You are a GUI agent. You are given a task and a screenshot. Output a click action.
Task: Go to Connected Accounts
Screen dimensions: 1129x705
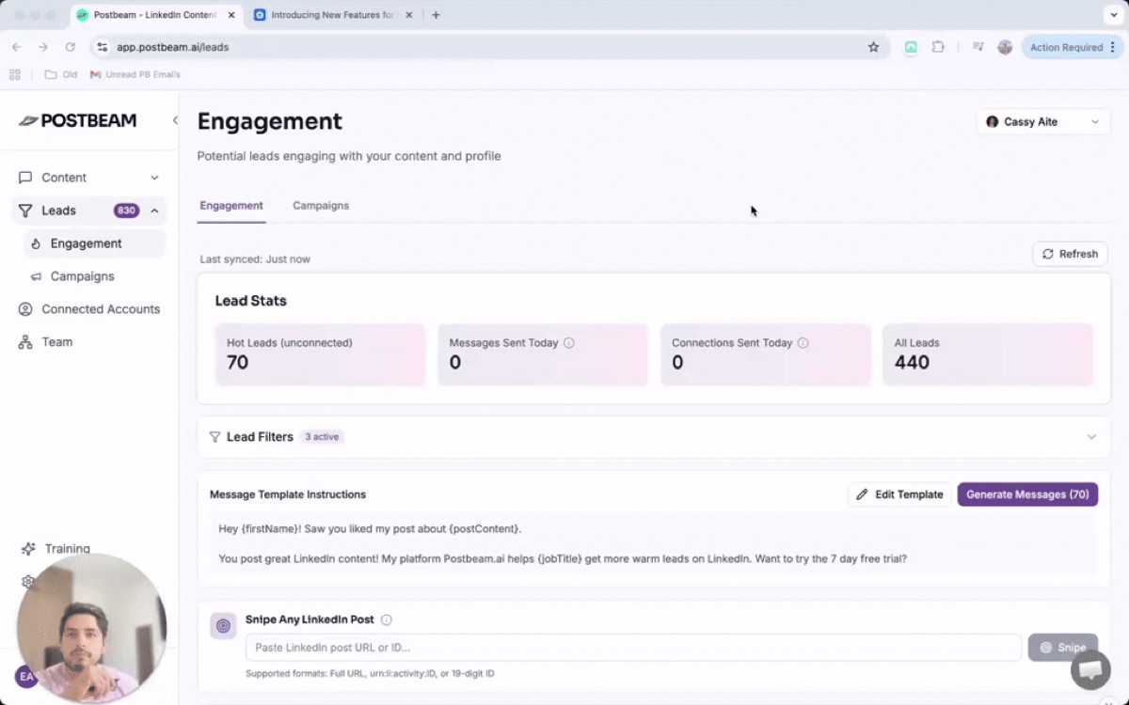point(89,309)
